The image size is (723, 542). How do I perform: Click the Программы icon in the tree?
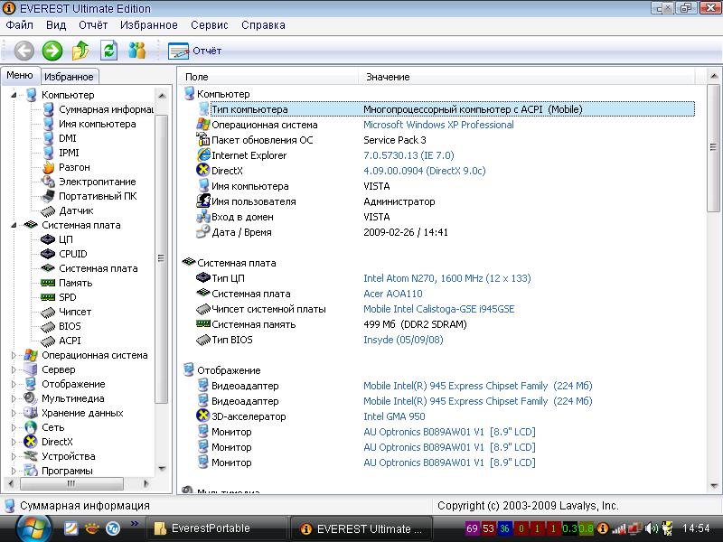(x=31, y=471)
